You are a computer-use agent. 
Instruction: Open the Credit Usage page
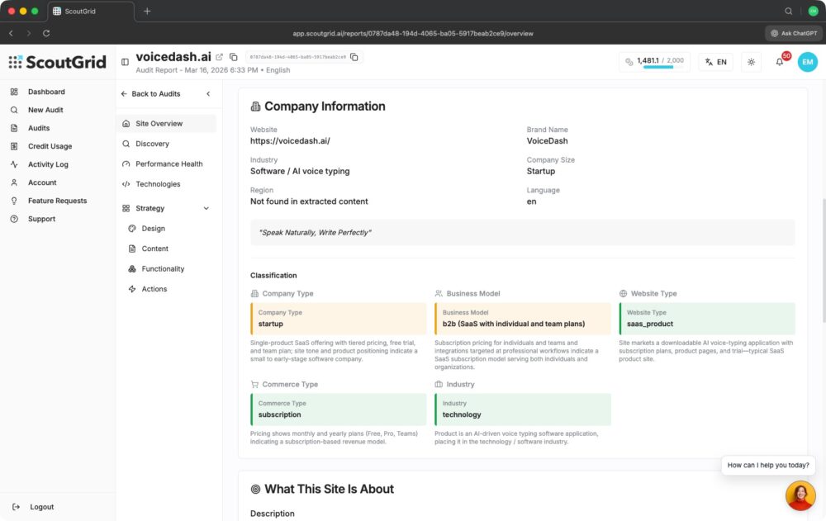(x=50, y=146)
